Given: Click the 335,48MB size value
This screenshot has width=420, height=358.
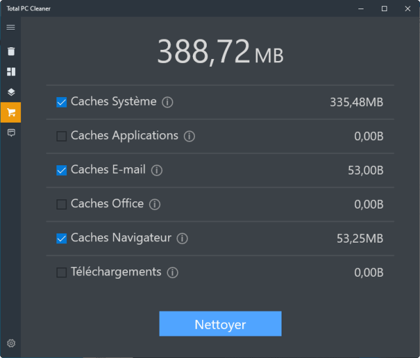Looking at the screenshot, I should [356, 102].
